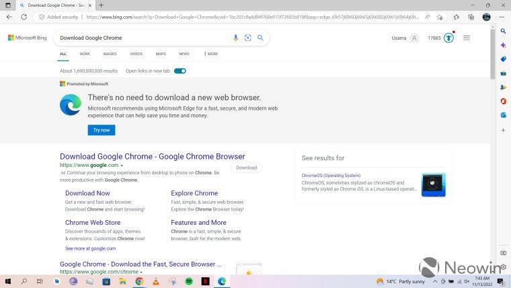Screen dimensions: 511x288
Task: Switch to the IMAGES tab
Action: (x=110, y=54)
